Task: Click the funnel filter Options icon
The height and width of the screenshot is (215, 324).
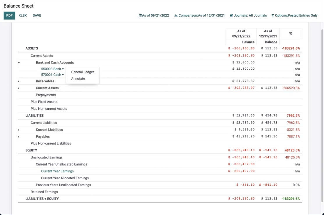Action: (x=273, y=15)
